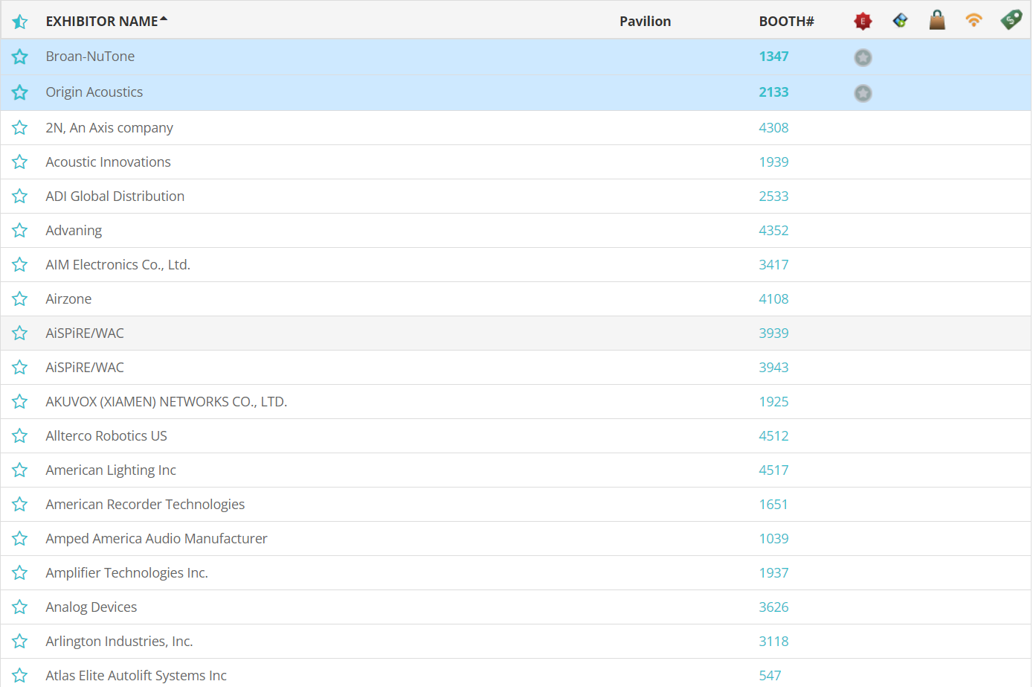Open Amped America Audio Manufacturer listing
The height and width of the screenshot is (687, 1033).
(x=156, y=539)
